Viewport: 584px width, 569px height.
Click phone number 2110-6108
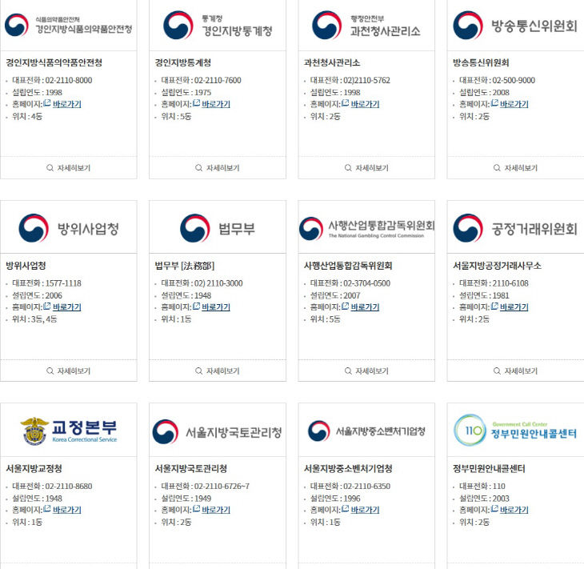point(510,283)
